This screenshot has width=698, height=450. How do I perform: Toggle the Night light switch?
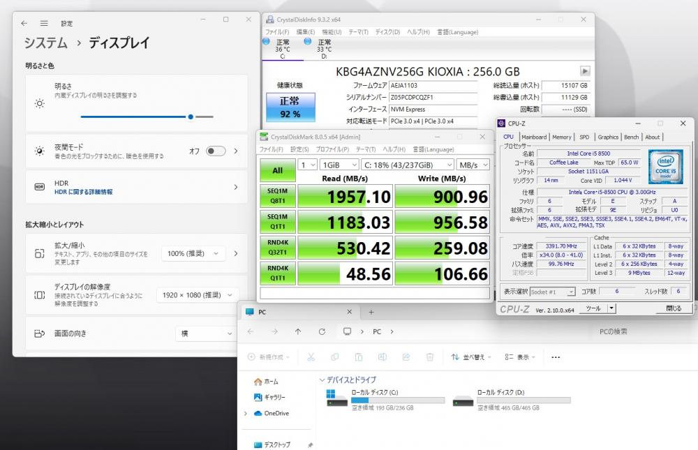click(x=216, y=151)
